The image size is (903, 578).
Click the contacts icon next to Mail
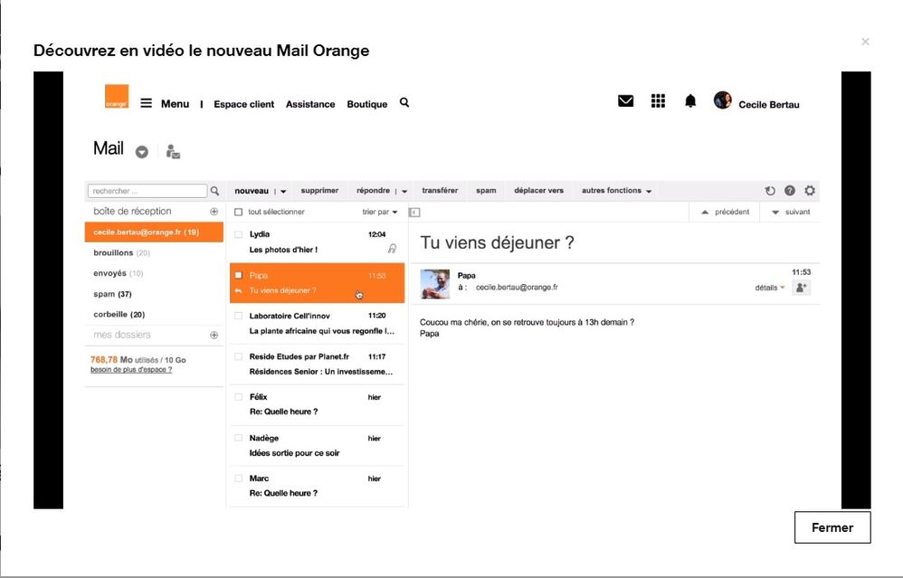[x=173, y=151]
